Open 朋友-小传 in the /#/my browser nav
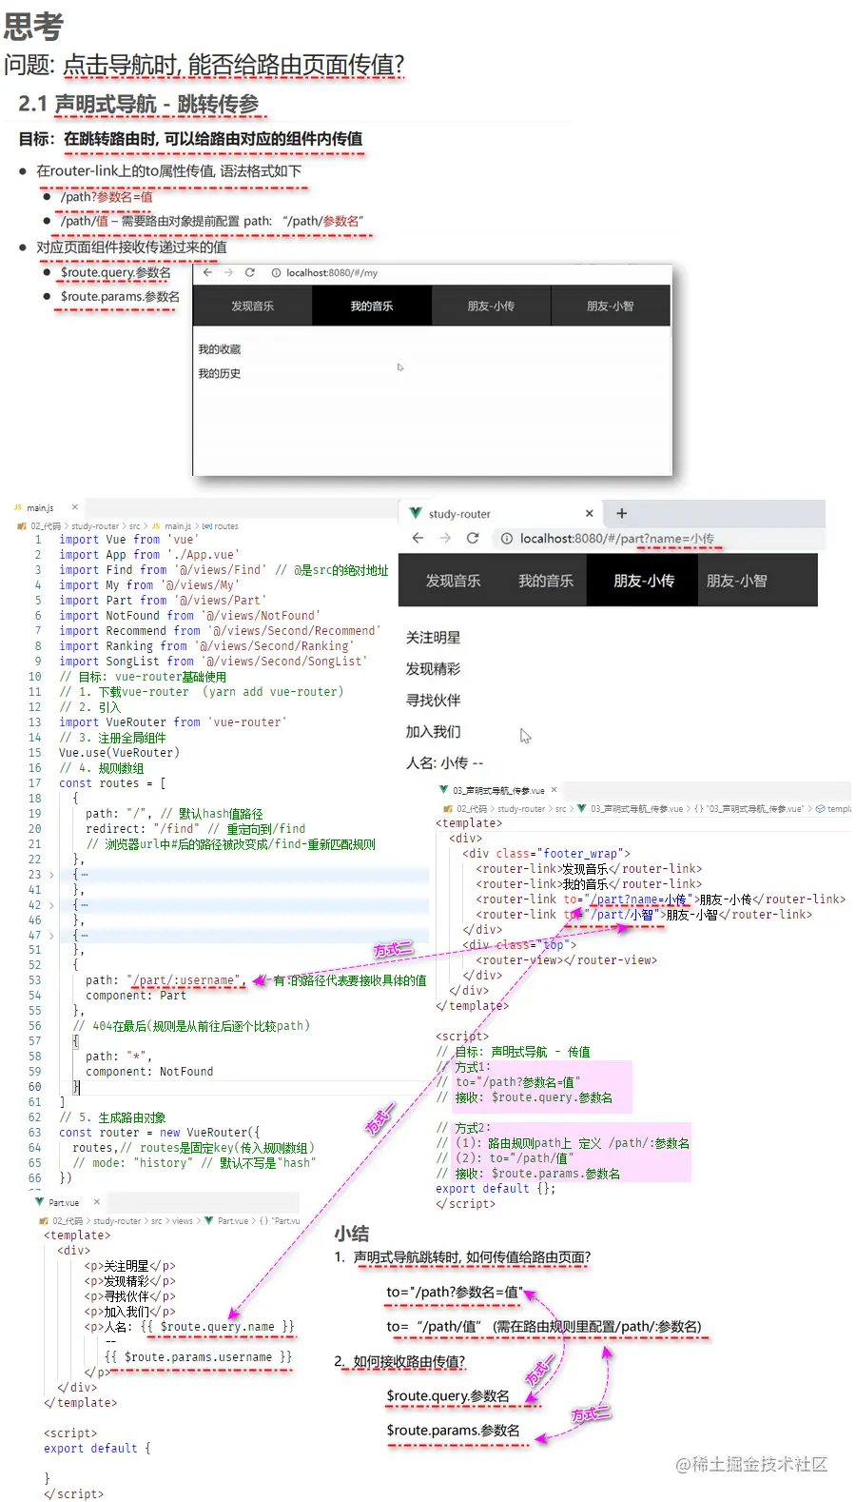The width and height of the screenshot is (856, 1502). pos(491,306)
